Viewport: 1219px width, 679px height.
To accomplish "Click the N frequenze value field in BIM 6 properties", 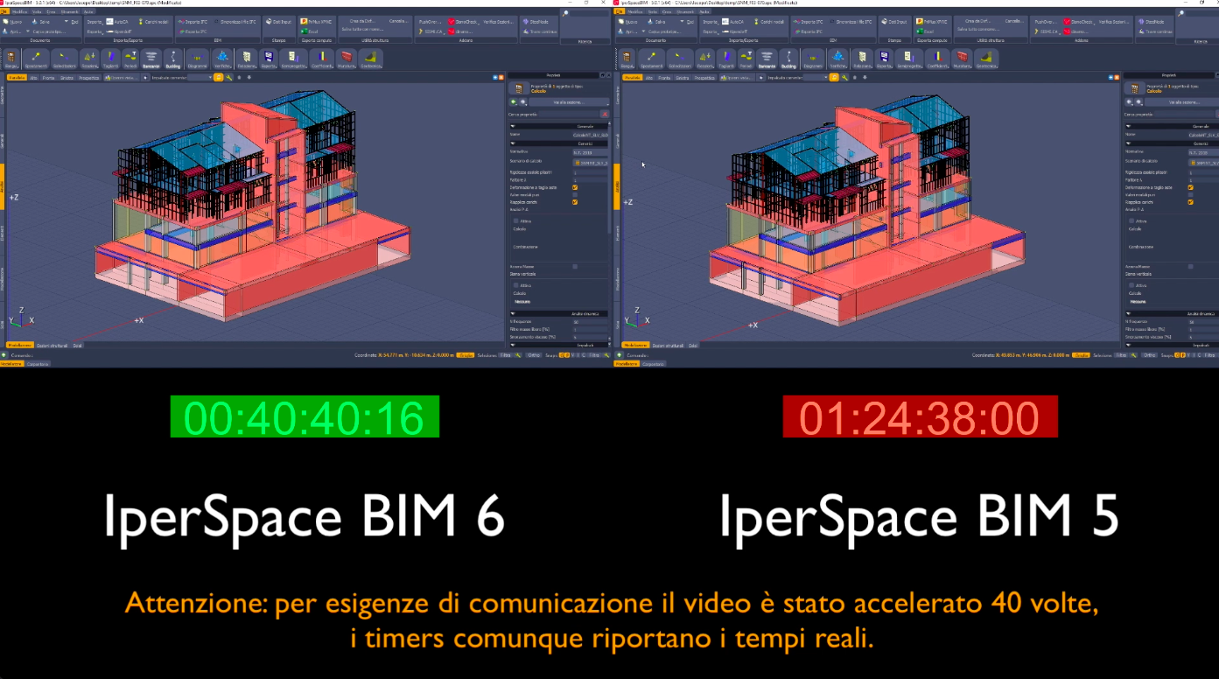I will tap(590, 322).
